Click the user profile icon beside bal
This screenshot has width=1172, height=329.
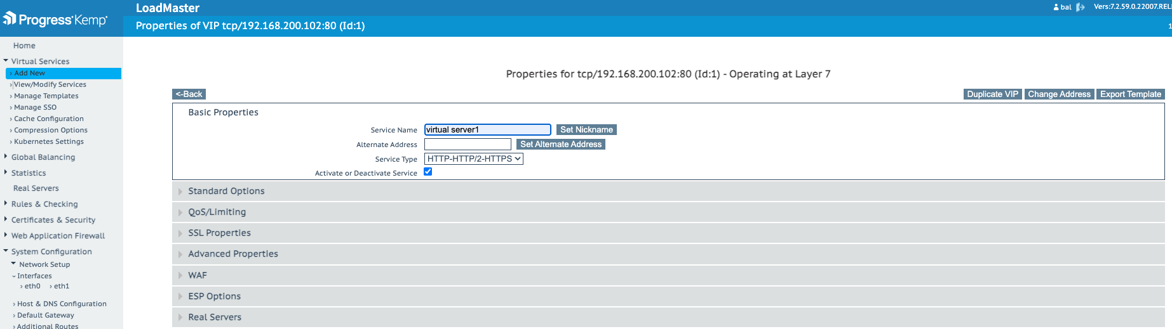tap(1056, 7)
